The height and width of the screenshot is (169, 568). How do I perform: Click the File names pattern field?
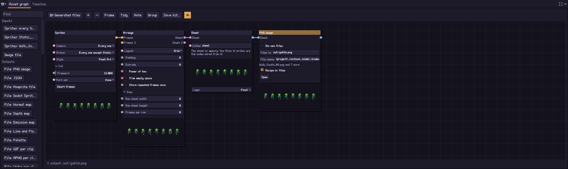point(290,59)
